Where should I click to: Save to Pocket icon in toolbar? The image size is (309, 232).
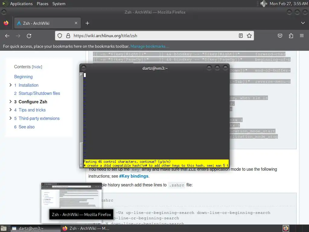(x=280, y=36)
